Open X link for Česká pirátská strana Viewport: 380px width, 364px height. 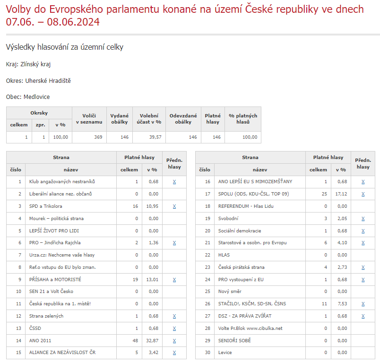[363, 267]
